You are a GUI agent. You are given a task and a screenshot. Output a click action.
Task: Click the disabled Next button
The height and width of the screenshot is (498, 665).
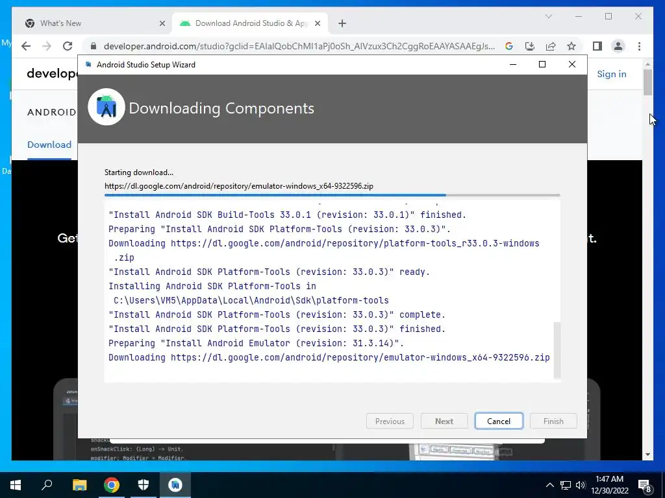[x=444, y=421]
